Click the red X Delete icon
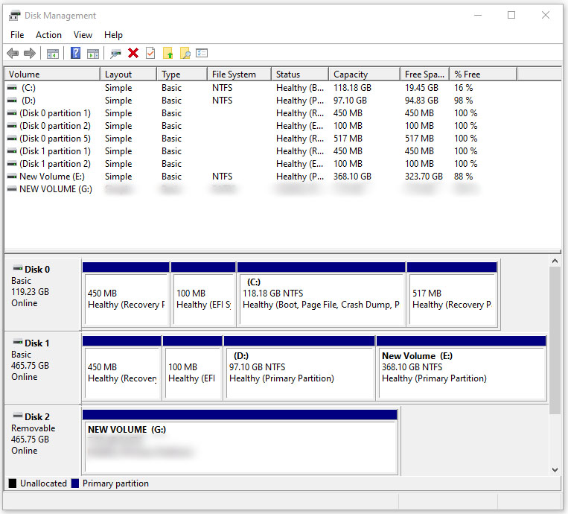The width and height of the screenshot is (568, 514). point(133,53)
